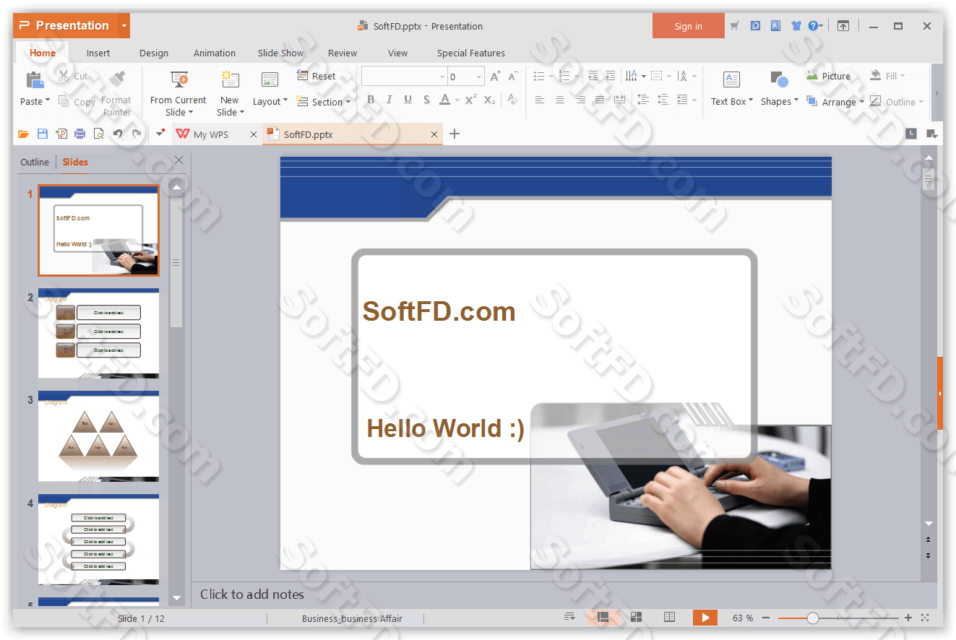The image size is (956, 640).
Task: Click the Format Painter brush
Action: 117,79
